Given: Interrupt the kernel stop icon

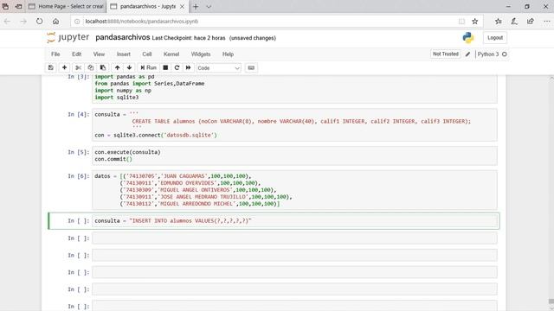Looking at the screenshot, I should pyautogui.click(x=165, y=67).
